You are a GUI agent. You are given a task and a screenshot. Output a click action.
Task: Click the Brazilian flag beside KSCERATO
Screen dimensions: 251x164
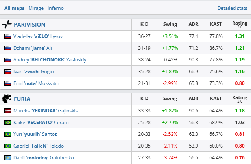(x=7, y=123)
